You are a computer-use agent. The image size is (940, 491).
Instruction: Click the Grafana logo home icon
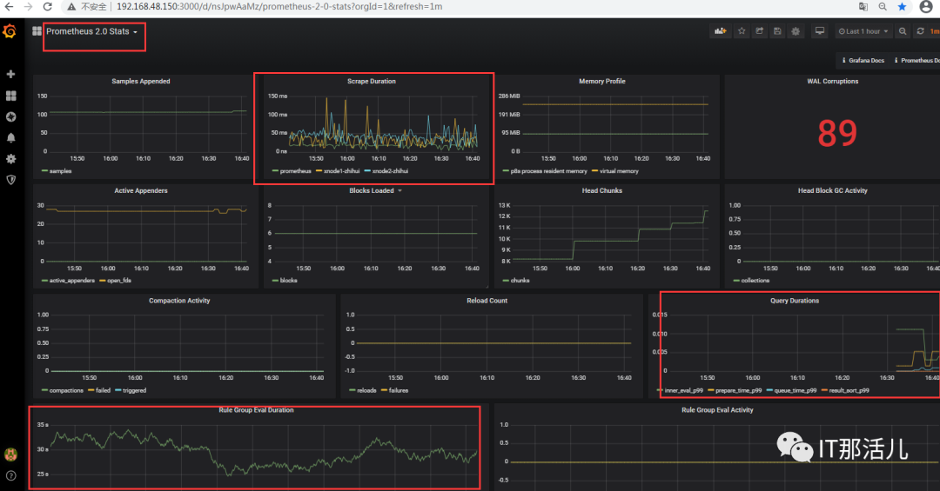tap(10, 31)
